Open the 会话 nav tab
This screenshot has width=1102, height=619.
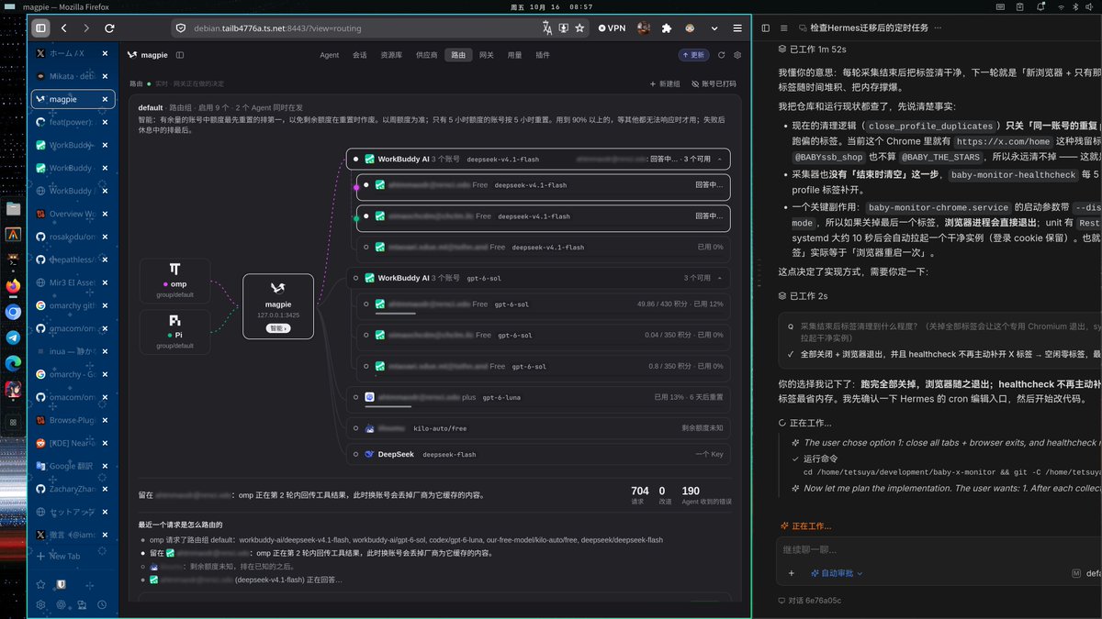[x=360, y=55]
